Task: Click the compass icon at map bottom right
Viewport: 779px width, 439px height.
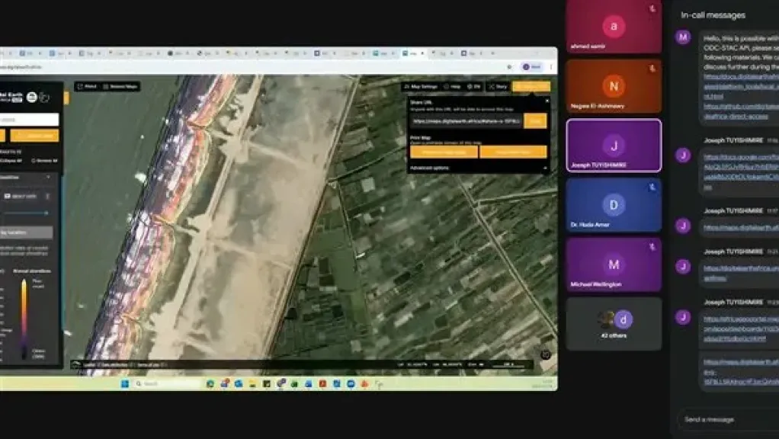Action: tap(546, 354)
